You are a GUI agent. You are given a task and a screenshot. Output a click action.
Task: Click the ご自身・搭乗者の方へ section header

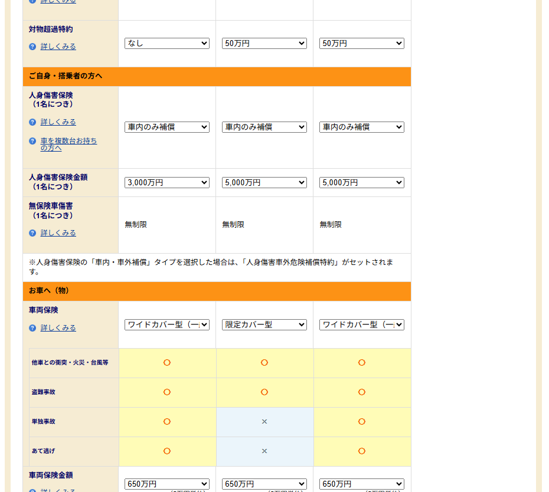[x=217, y=76]
